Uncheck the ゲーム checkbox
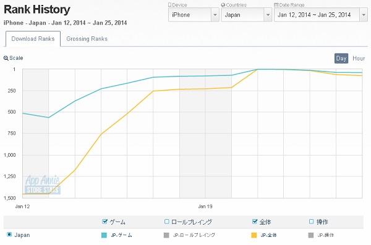Screen dimensions: 371x245 coord(104,222)
